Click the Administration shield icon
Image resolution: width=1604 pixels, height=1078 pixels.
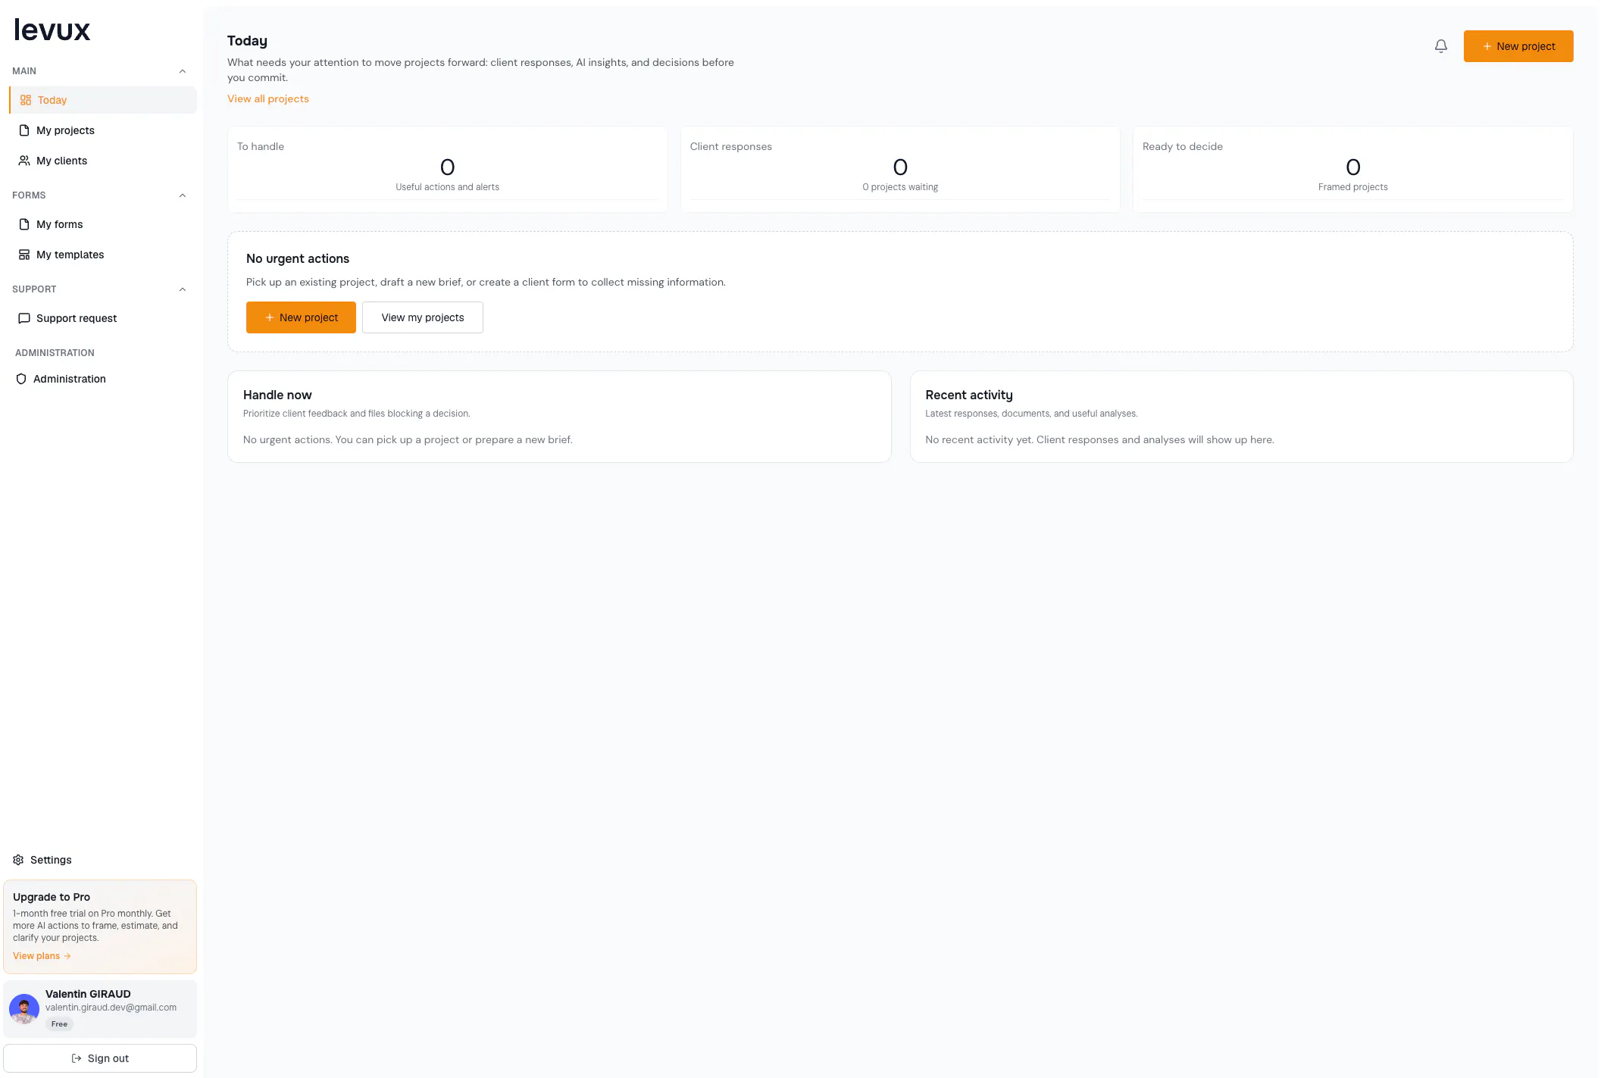21,379
